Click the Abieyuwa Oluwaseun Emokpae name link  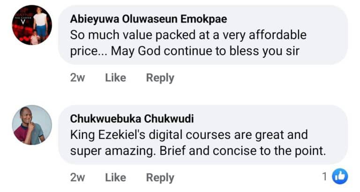point(148,20)
